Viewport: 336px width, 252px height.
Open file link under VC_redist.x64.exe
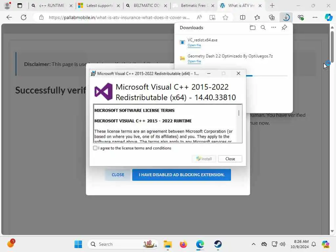tap(194, 45)
